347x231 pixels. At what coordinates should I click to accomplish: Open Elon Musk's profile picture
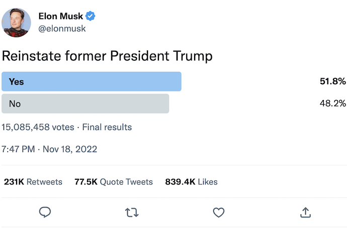[17, 23]
